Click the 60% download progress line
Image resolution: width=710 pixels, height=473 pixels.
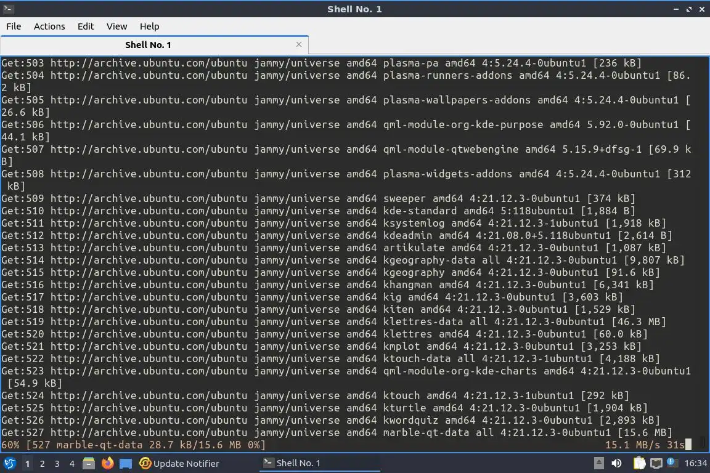tap(134, 445)
